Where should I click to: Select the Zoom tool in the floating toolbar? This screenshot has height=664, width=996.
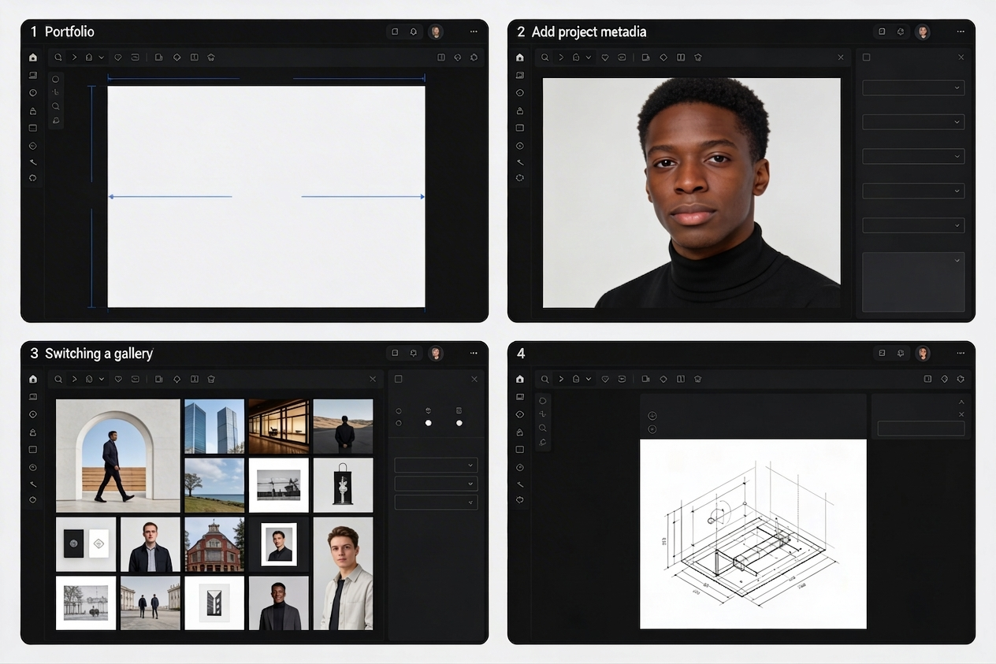click(x=55, y=106)
